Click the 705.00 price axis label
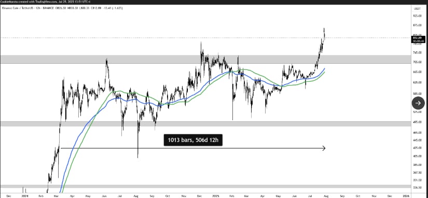The width and height of the screenshot is (428, 198). click(417, 62)
